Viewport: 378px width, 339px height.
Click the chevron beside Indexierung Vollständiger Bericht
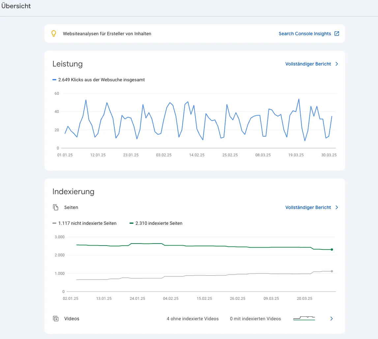(x=337, y=207)
